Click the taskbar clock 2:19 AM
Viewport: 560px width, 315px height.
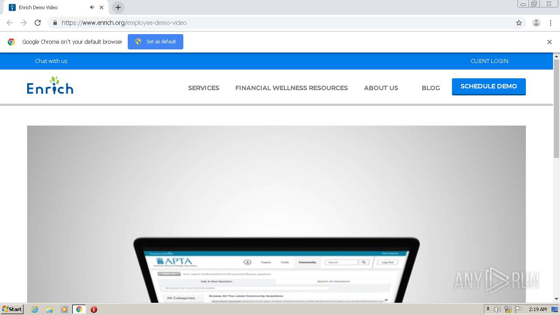pyautogui.click(x=538, y=309)
